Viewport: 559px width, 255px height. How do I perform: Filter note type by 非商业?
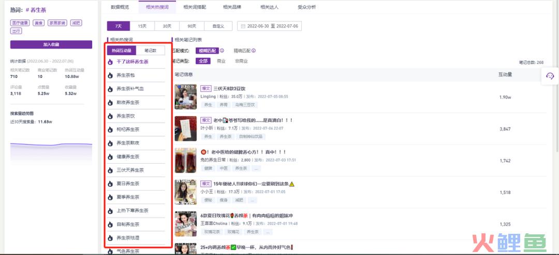pyautogui.click(x=241, y=61)
